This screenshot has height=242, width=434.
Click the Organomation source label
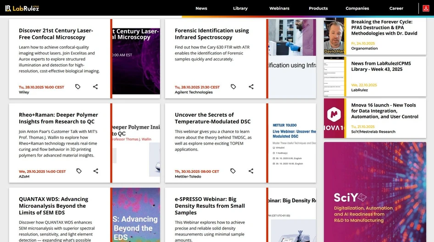(x=364, y=48)
